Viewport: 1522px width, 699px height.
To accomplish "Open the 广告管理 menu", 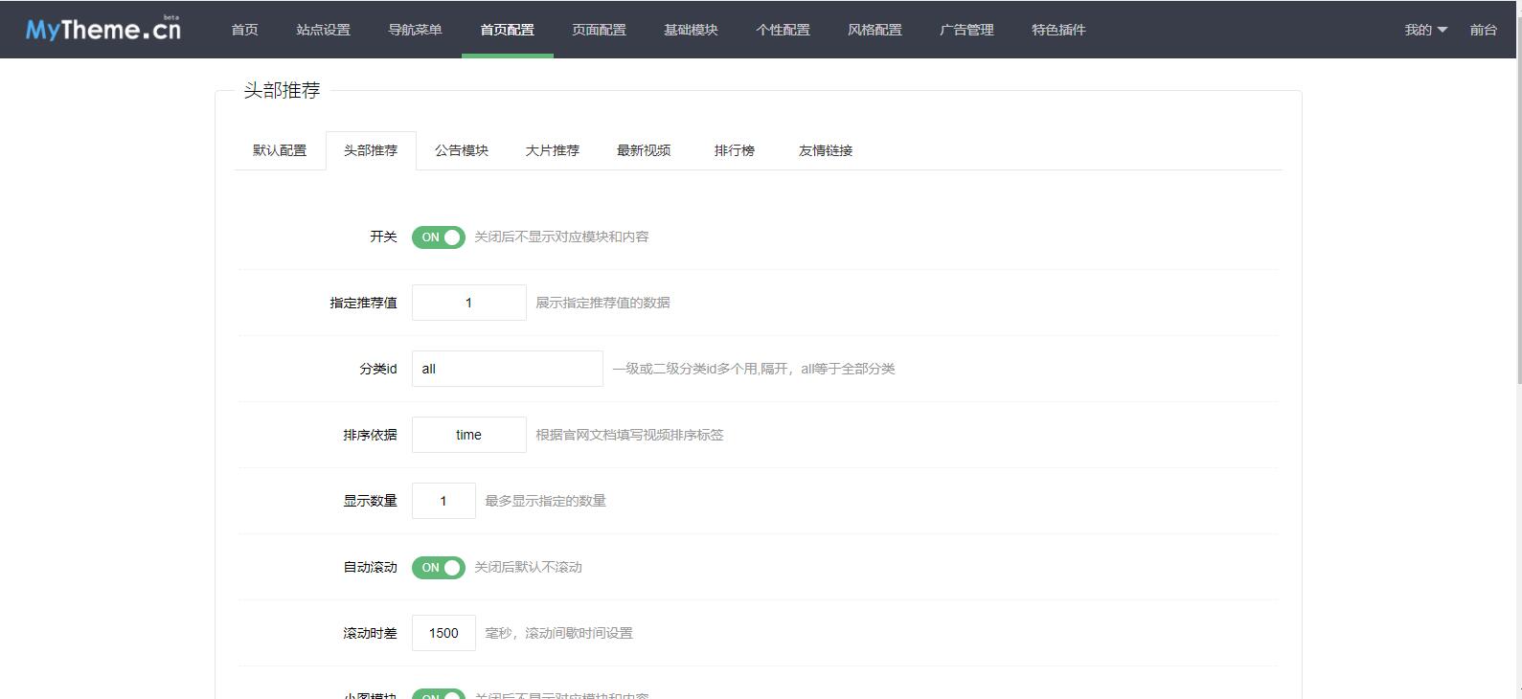I will (966, 30).
